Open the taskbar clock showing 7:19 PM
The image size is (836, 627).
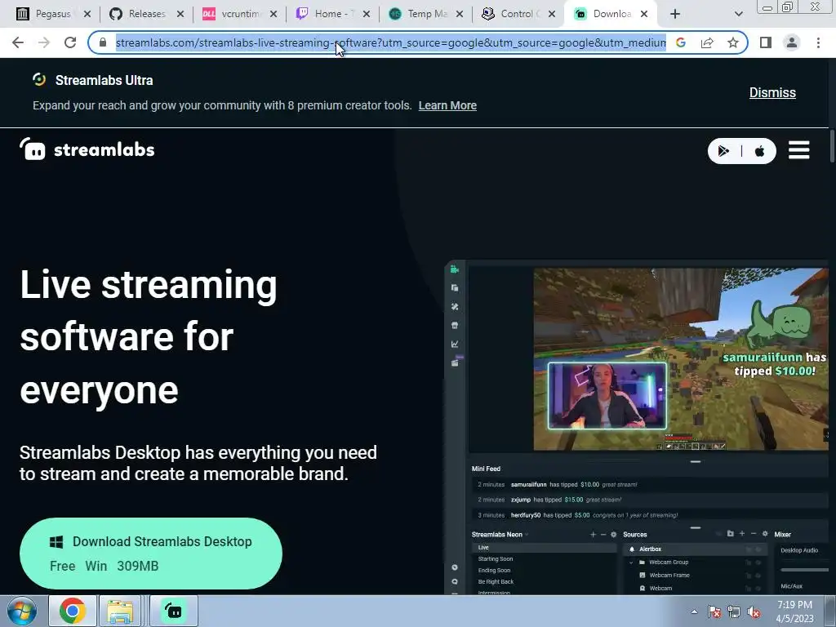coord(795,611)
